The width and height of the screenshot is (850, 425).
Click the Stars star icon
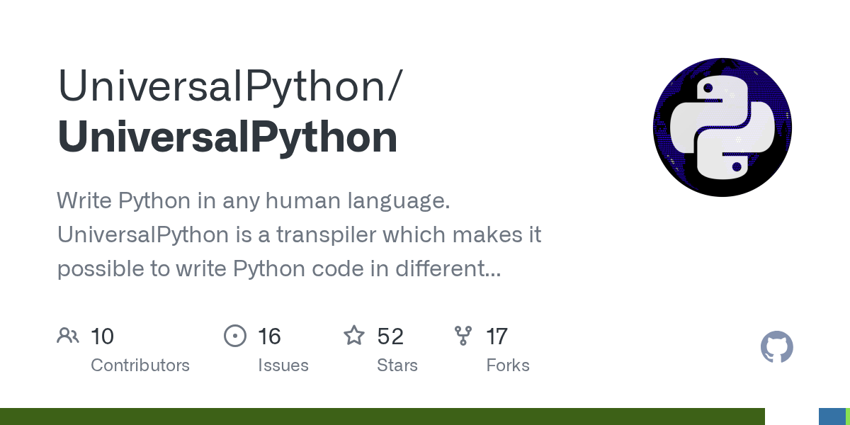354,335
